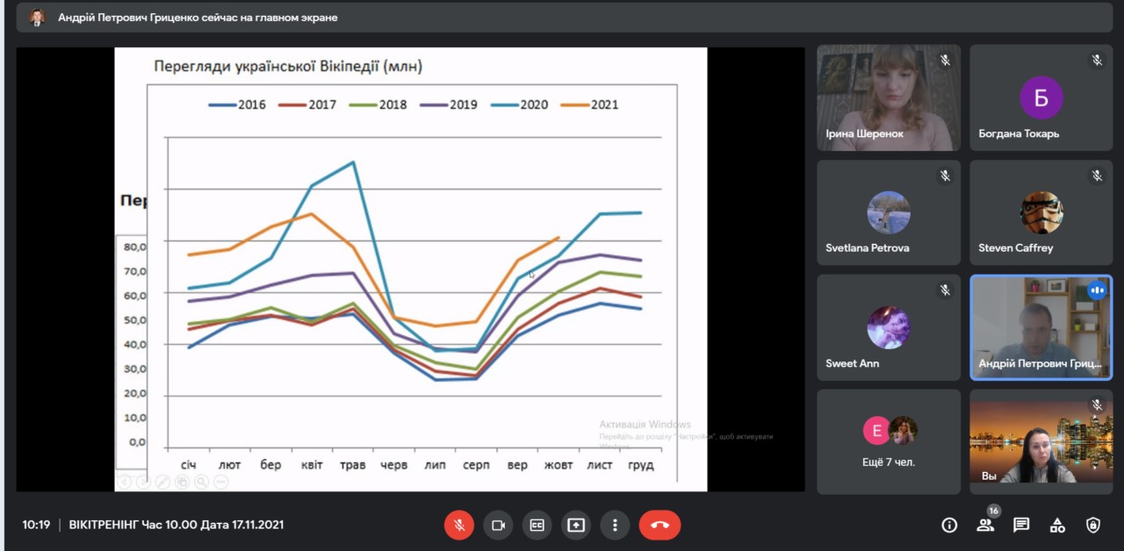Click the 'жовт' month label
1124x551 pixels.
tap(559, 464)
